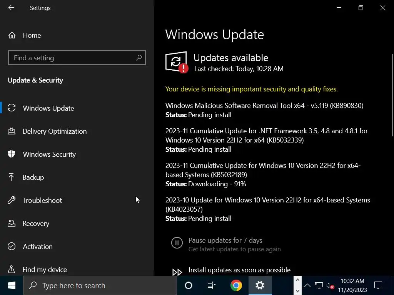Go back using the Settings back arrow
This screenshot has height=295, width=394.
11,8
